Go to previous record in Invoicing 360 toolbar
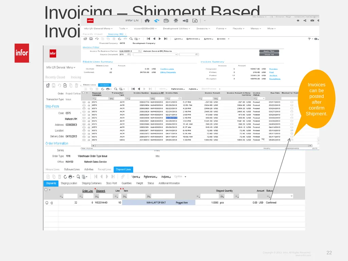The image size is (348, 261). (x=154, y=39)
